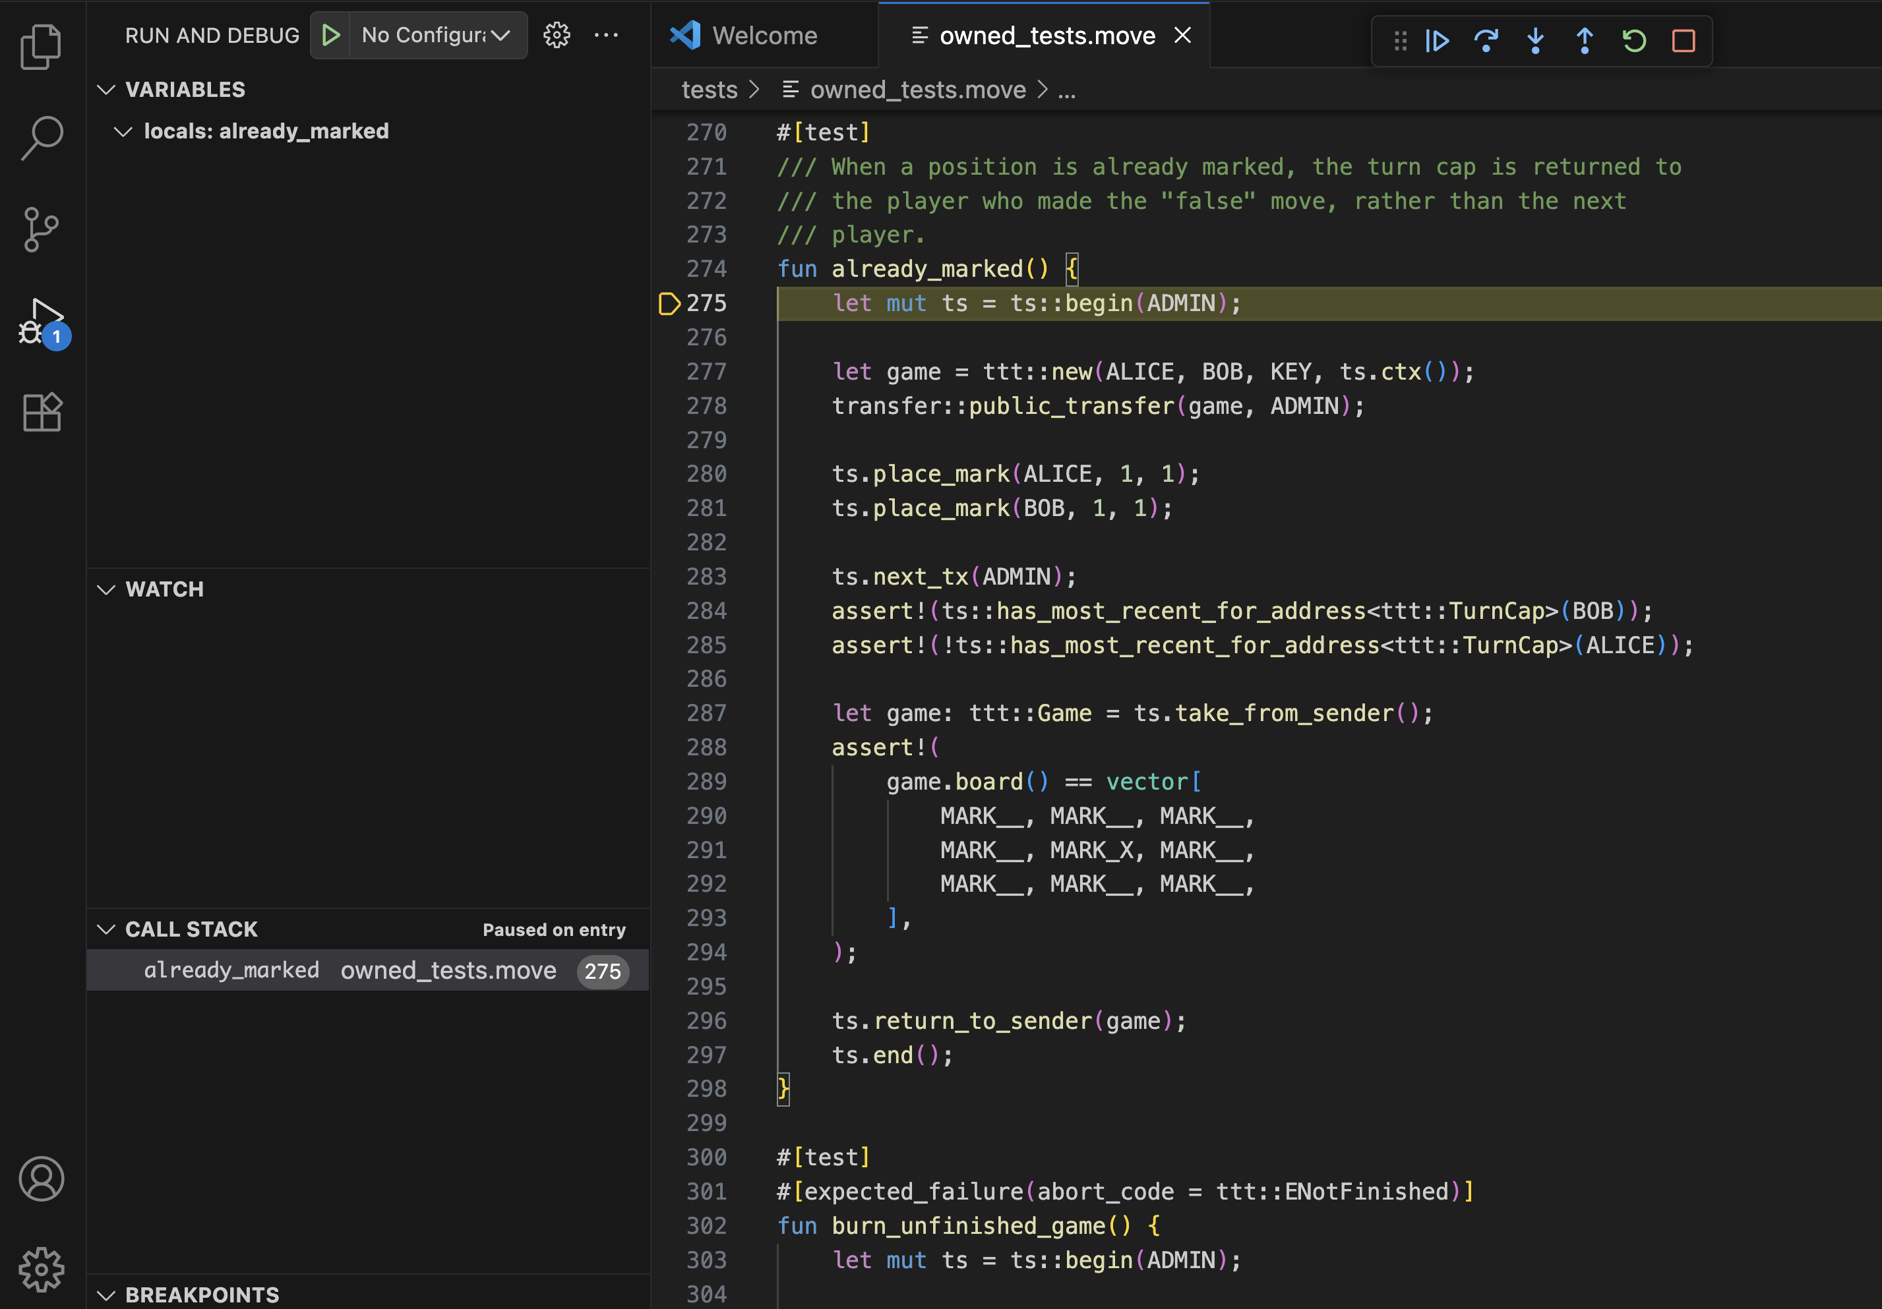
Task: Select the Extensions icon
Action: [x=40, y=412]
